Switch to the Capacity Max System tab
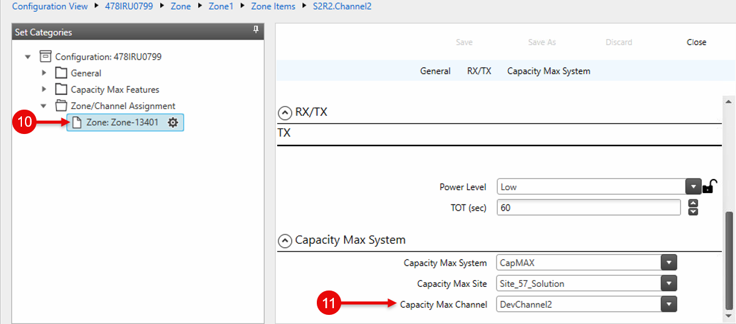The image size is (736, 324). pyautogui.click(x=548, y=71)
